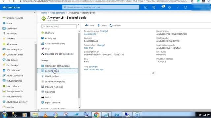Viewport: 211px width, 118px height.
Task: Change the subscription link
Action: [101, 45]
